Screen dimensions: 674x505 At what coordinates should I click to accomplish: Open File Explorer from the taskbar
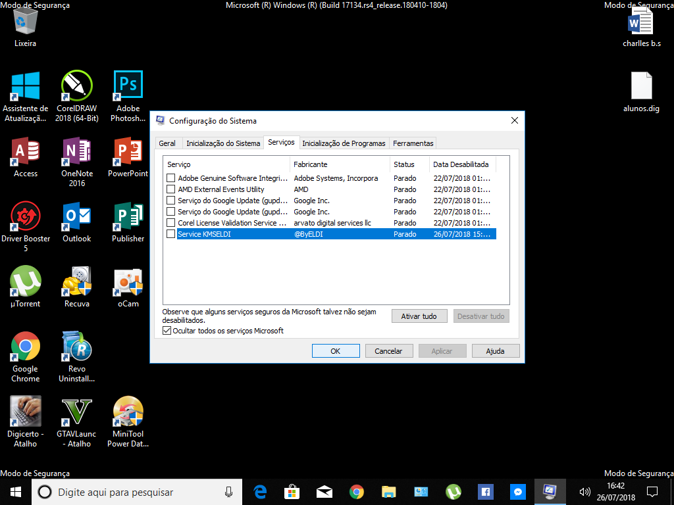tap(388, 492)
